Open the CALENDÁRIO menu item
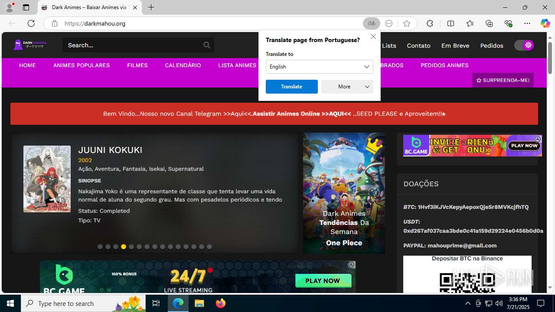 (x=183, y=65)
